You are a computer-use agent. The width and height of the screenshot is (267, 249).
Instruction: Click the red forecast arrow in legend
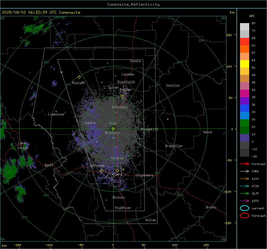tap(244, 164)
